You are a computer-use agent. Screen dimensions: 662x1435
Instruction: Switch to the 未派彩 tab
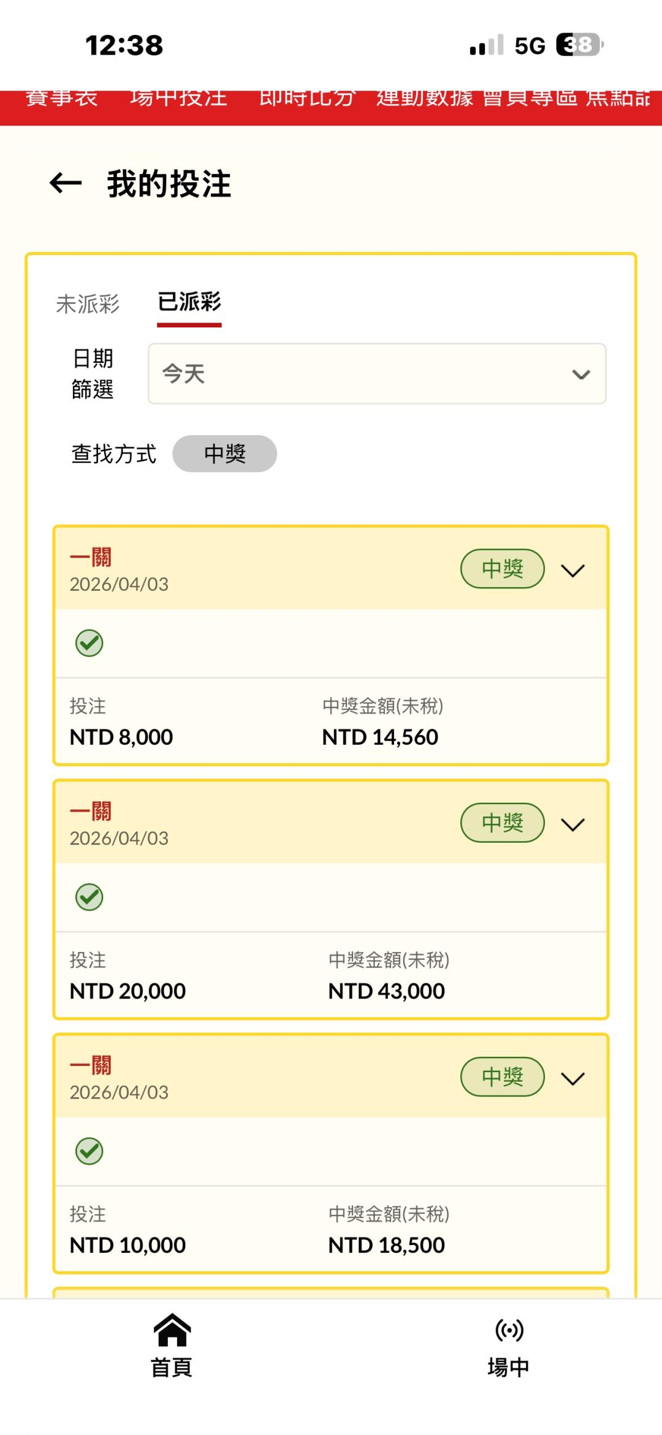coord(88,304)
